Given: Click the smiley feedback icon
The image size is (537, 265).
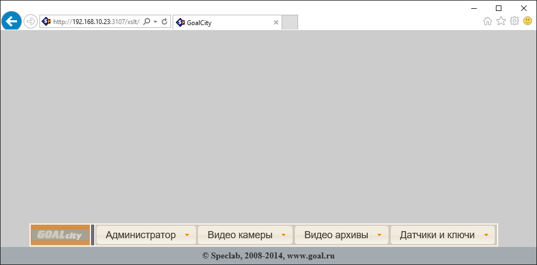Looking at the screenshot, I should 527,21.
